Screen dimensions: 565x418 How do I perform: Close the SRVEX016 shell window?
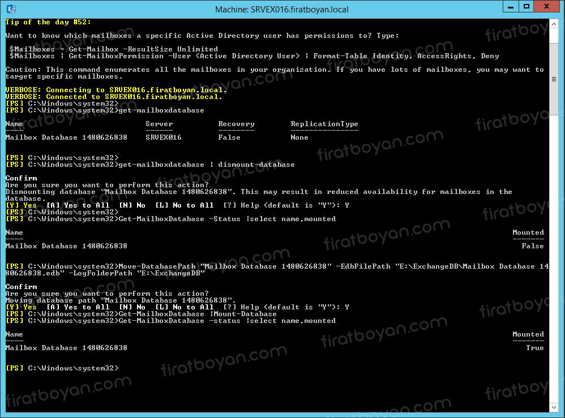(547, 7)
